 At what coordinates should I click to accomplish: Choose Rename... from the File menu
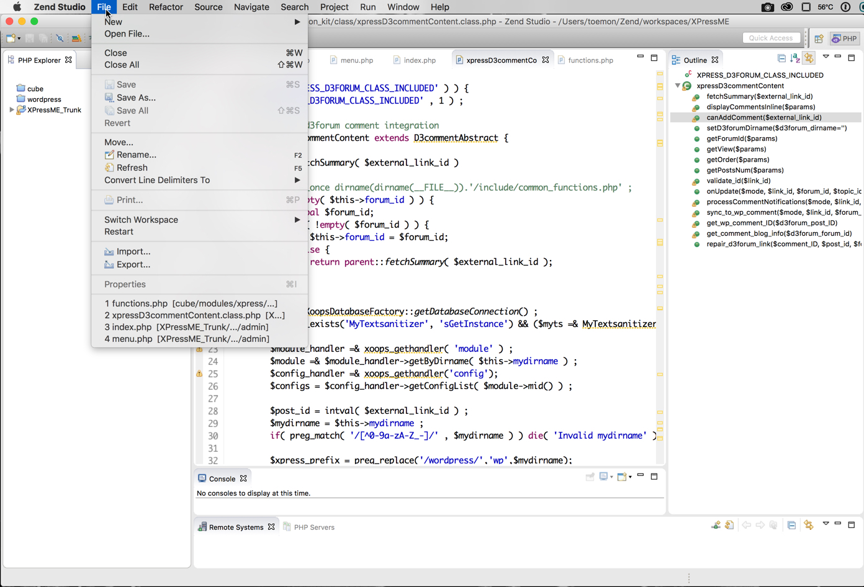click(x=199, y=155)
